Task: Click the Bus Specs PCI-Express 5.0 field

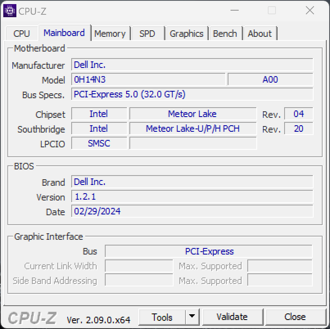Action: (192, 94)
